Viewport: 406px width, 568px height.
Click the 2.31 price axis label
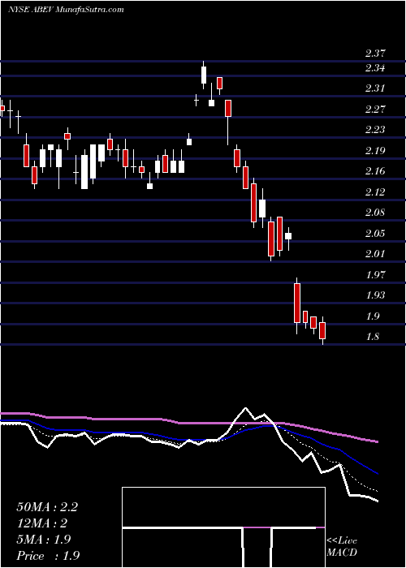pos(375,88)
